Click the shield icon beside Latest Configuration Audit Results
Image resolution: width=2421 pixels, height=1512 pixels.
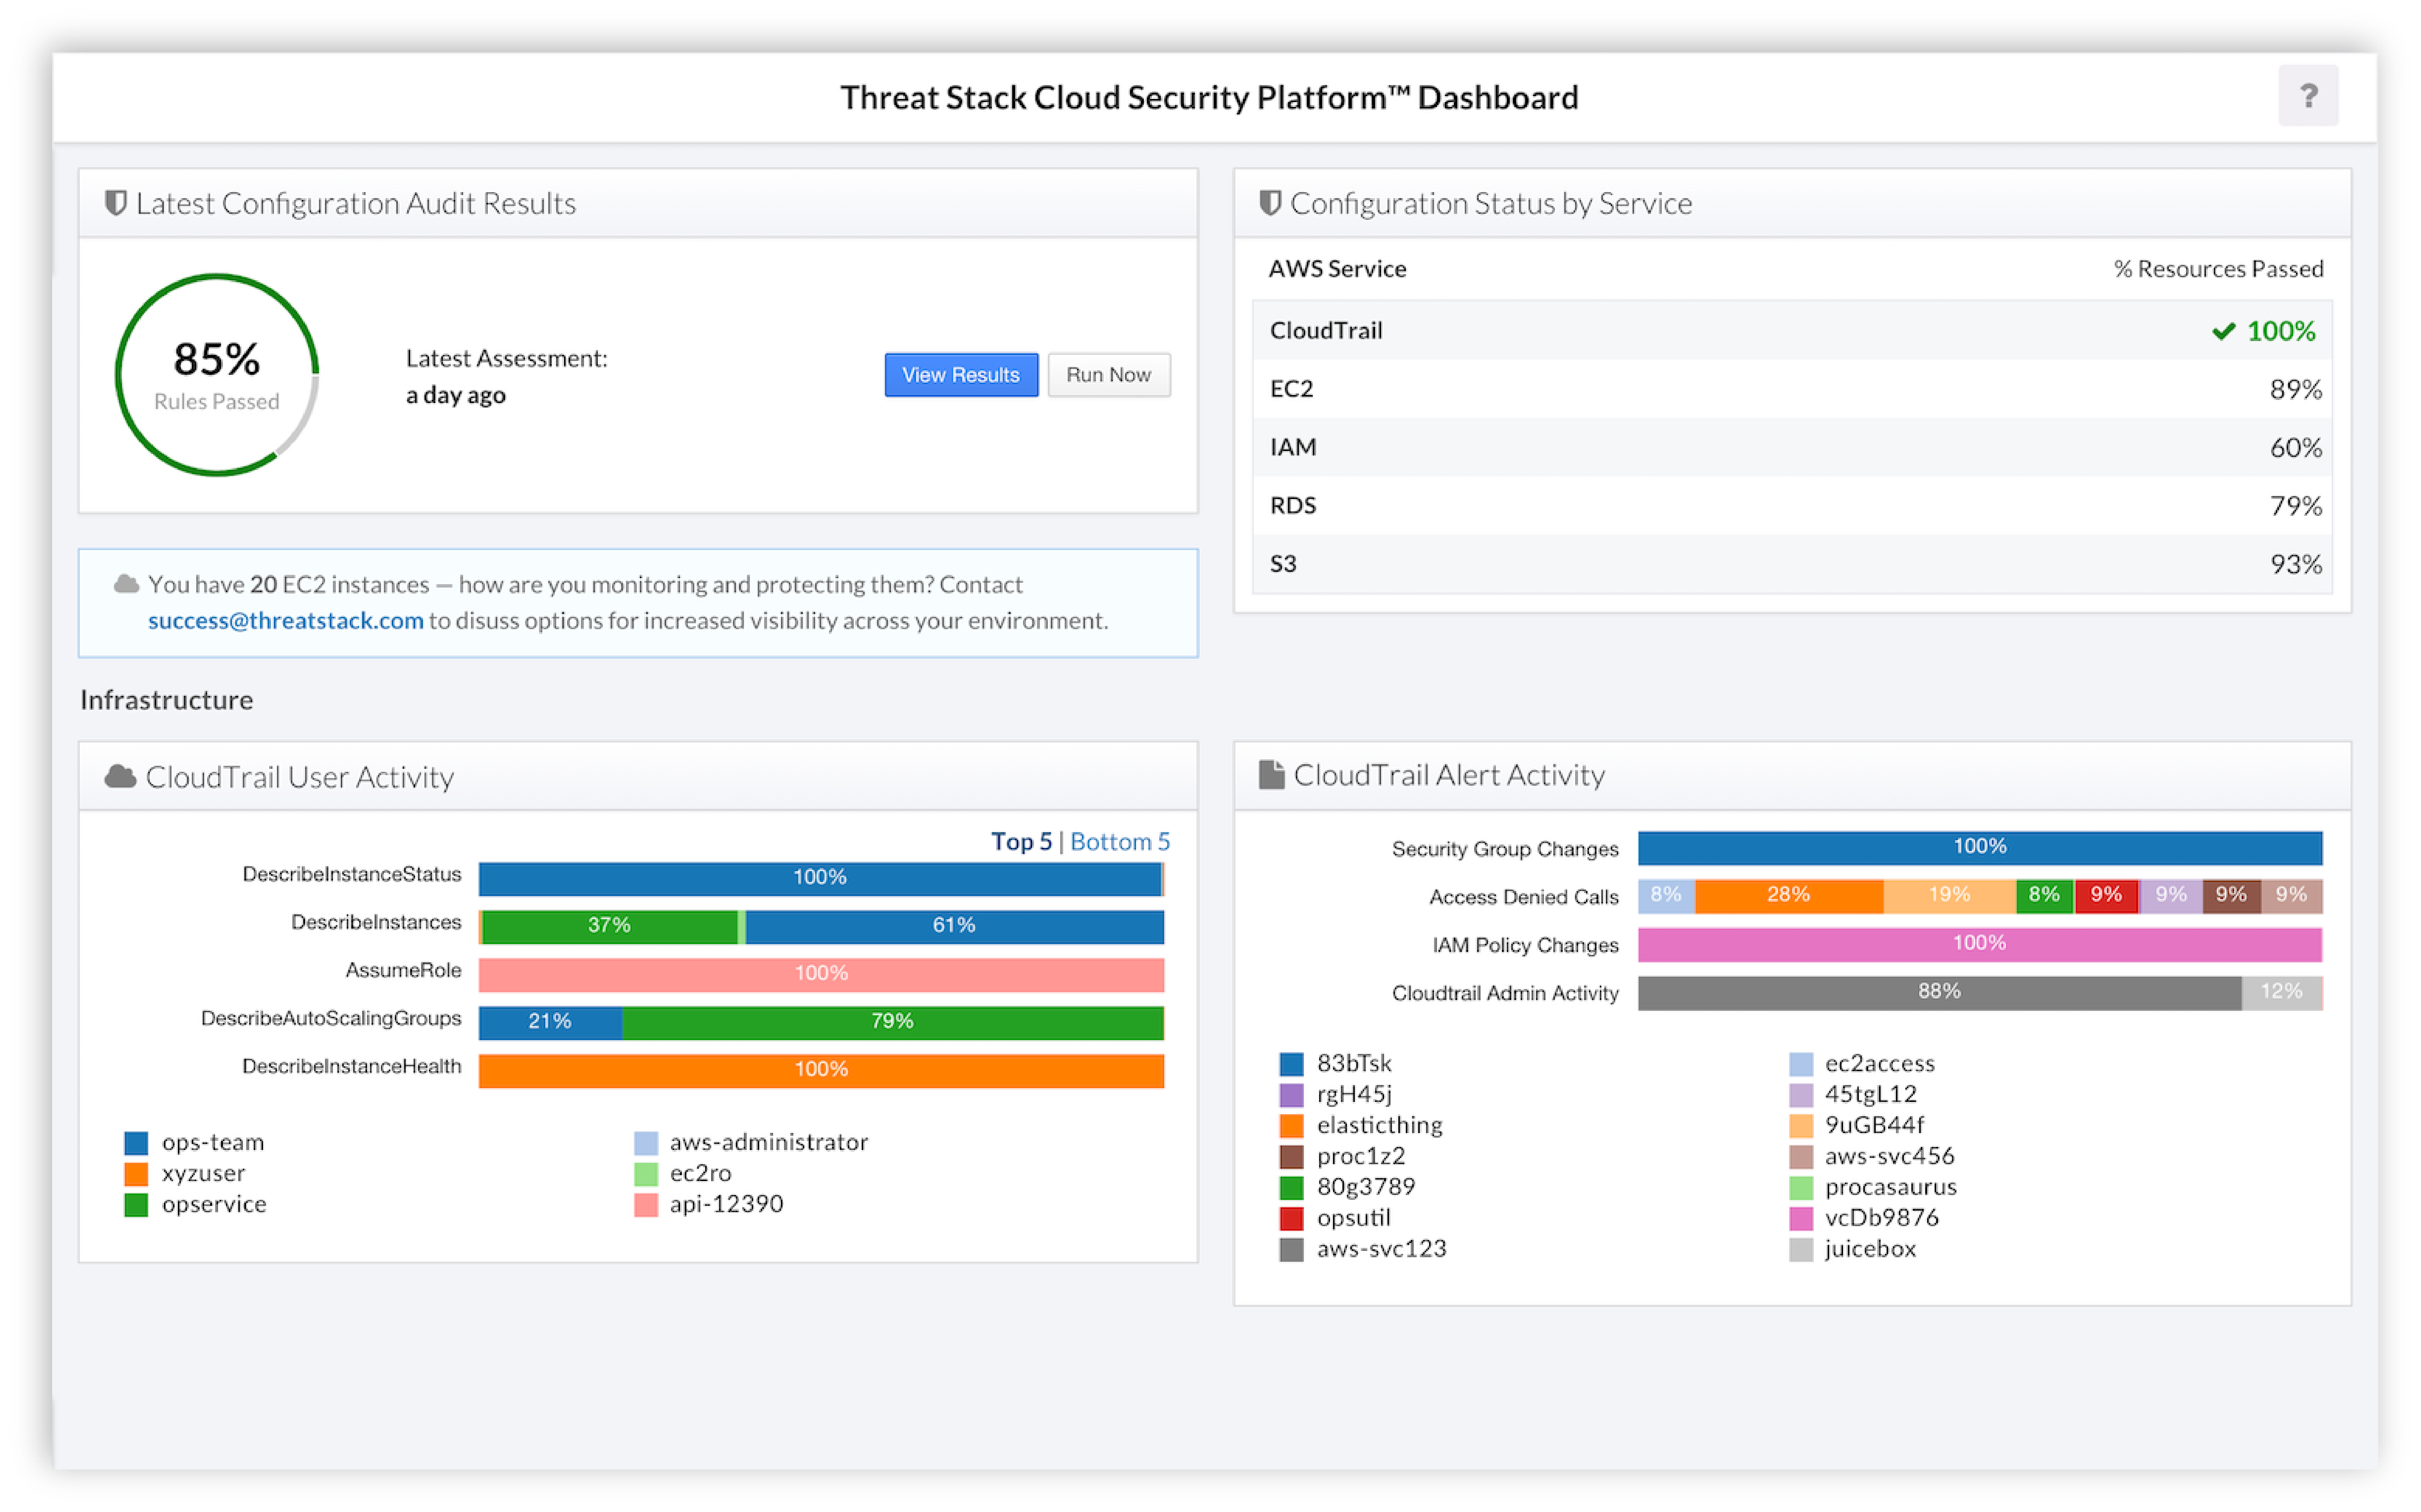click(x=116, y=203)
